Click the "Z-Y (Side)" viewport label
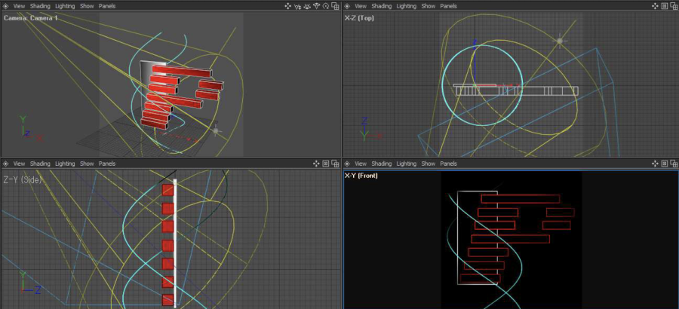 click(23, 179)
